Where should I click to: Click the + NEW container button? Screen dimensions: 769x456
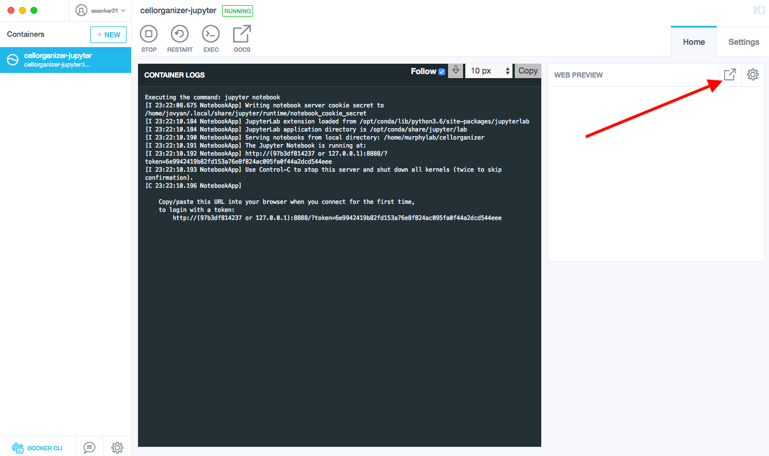coord(108,34)
